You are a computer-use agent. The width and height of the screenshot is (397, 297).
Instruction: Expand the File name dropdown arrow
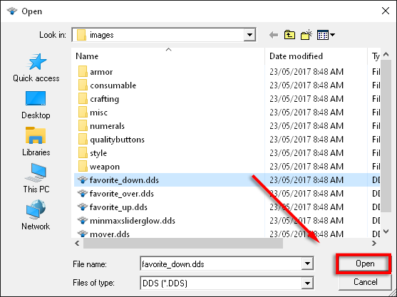pos(307,264)
